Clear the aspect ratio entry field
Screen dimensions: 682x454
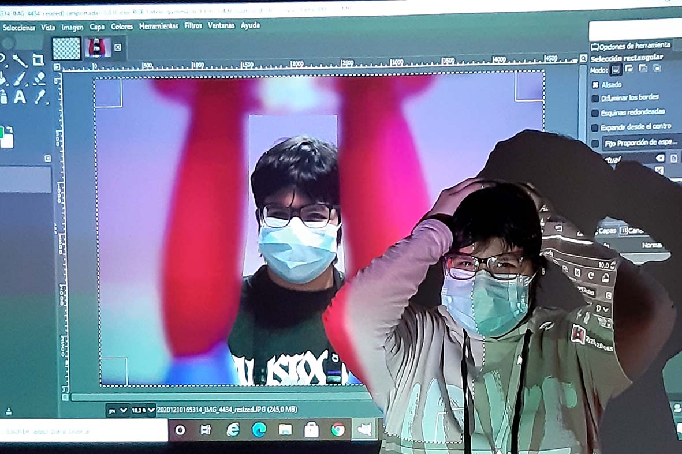660,157
